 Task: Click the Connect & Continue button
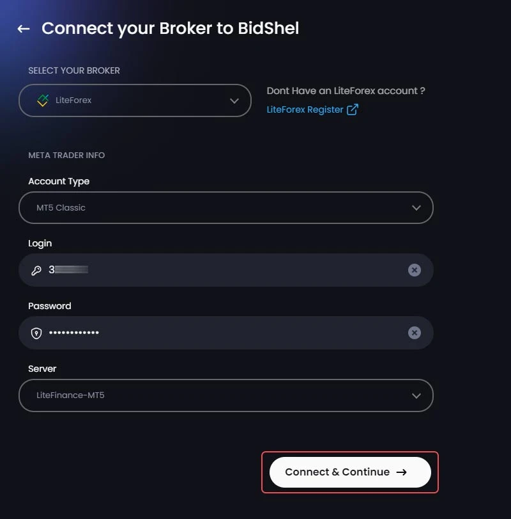coord(349,472)
